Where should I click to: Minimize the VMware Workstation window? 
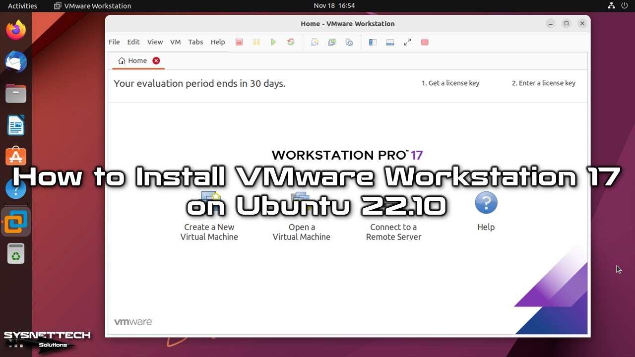point(551,23)
